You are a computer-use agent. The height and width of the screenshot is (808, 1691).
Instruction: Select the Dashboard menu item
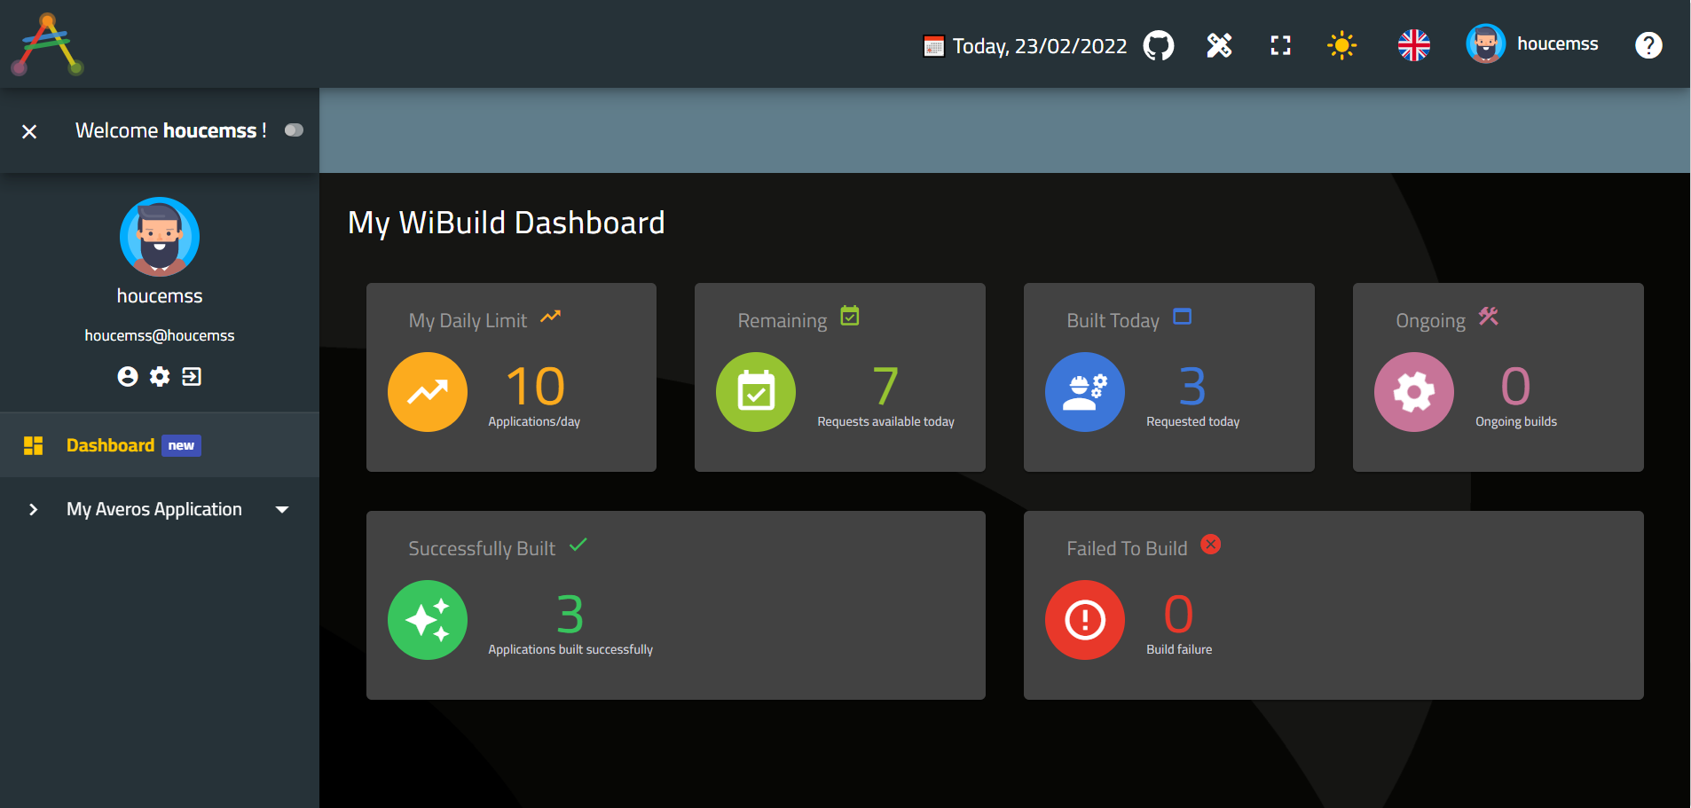[160, 445]
